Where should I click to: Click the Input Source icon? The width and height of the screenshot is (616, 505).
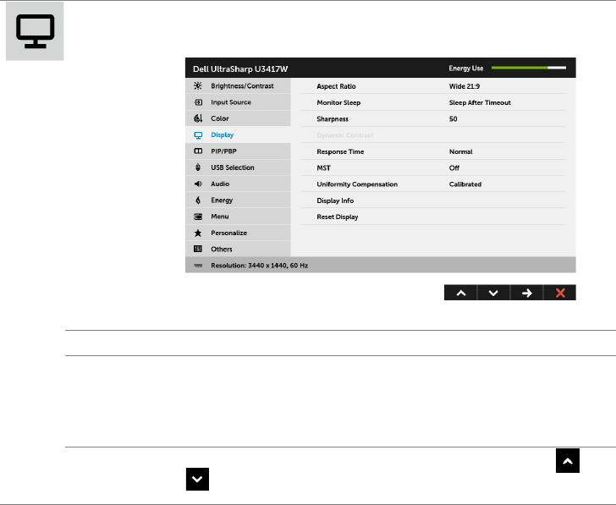point(198,102)
